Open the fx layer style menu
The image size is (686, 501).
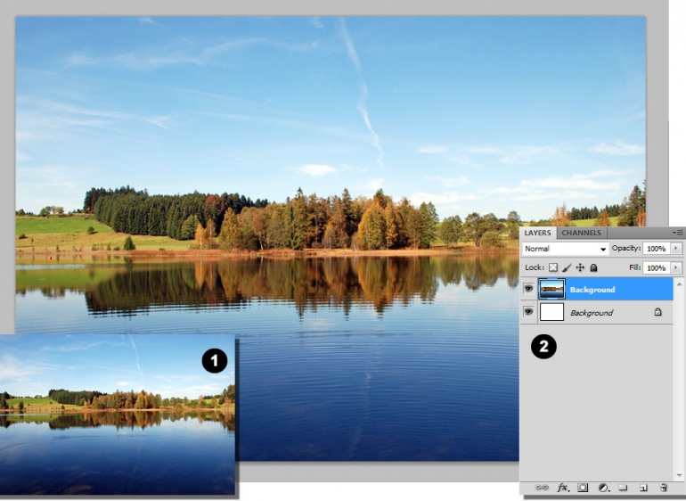[x=563, y=488]
